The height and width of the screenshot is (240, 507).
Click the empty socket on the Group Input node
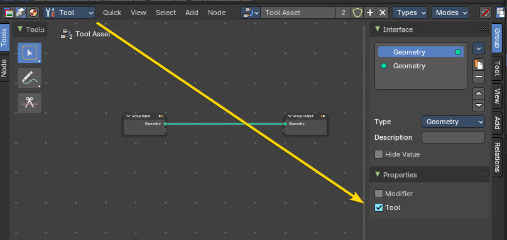165,130
